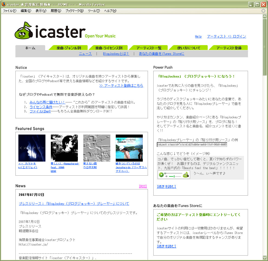Image resolution: width=268 pixels, height=261 pixels.
Task: Click the vertical scrollbar thumb
Action: 264,47
